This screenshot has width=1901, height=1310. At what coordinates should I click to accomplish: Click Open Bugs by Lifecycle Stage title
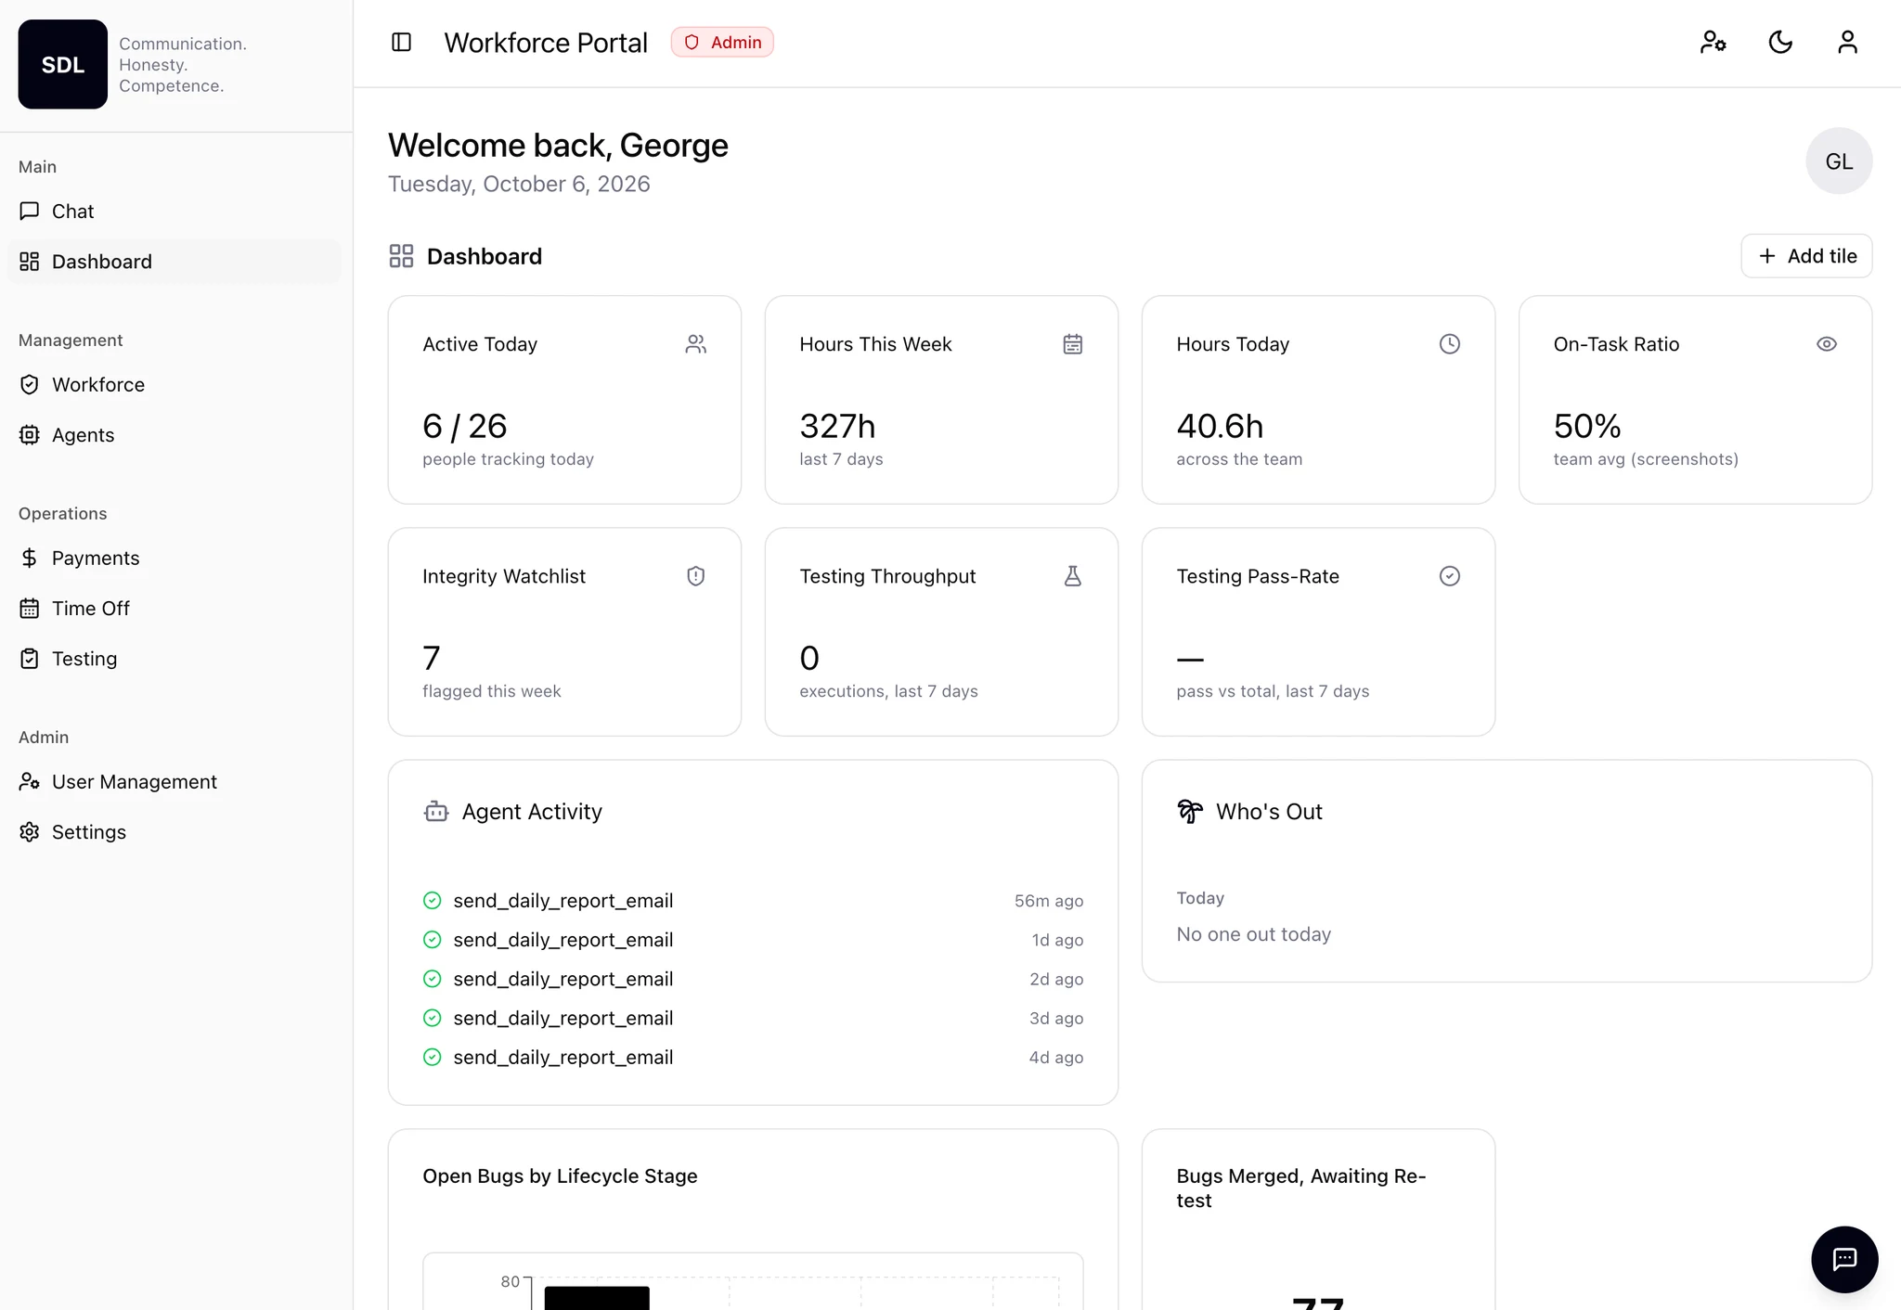pos(560,1175)
